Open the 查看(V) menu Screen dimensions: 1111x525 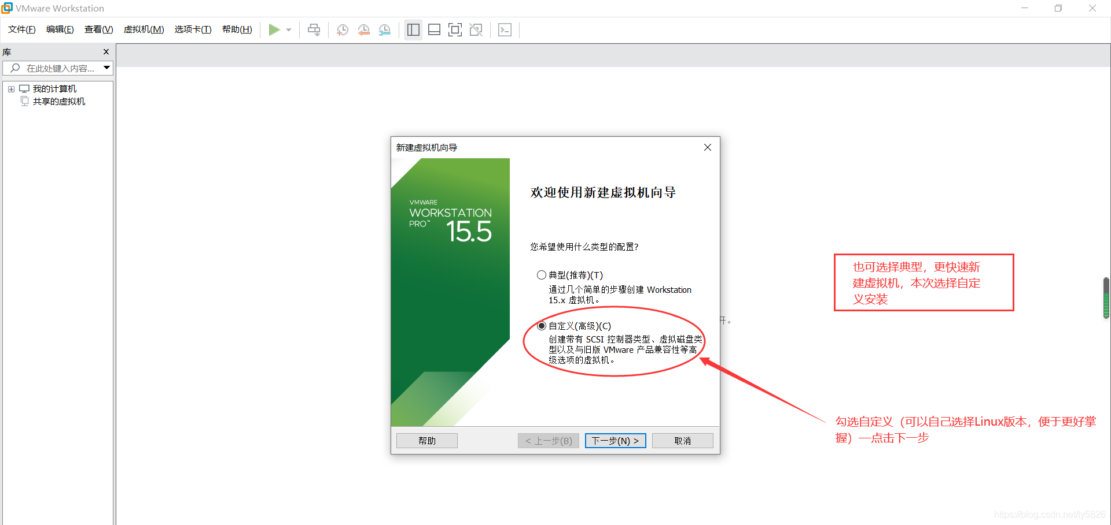tap(99, 29)
